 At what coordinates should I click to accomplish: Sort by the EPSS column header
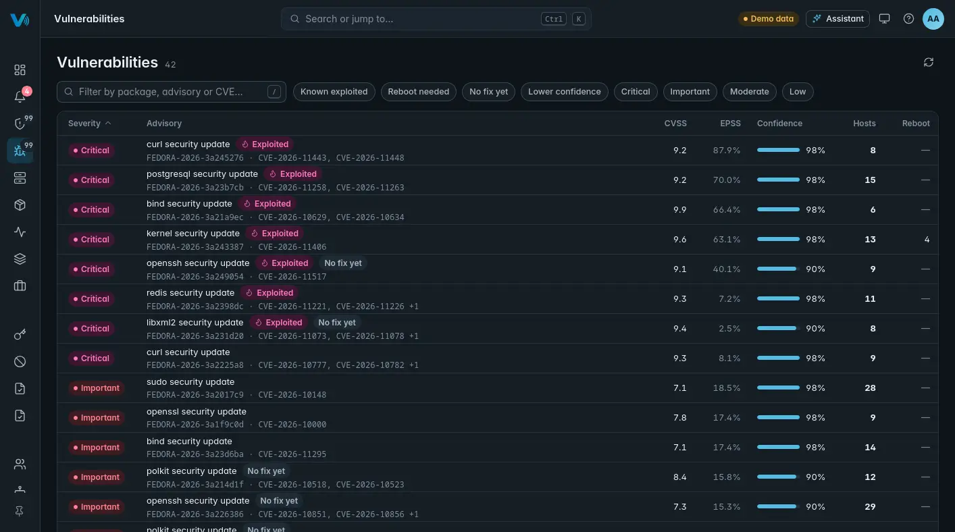click(x=730, y=124)
